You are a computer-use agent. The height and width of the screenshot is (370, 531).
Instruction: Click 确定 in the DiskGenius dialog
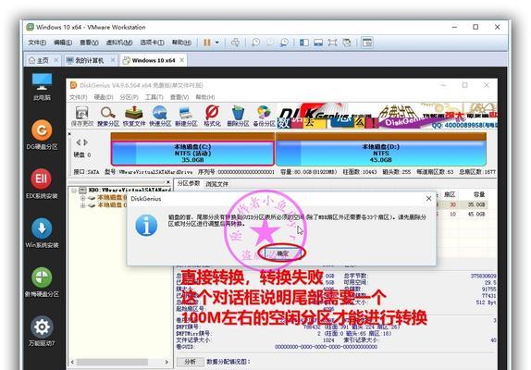(282, 253)
